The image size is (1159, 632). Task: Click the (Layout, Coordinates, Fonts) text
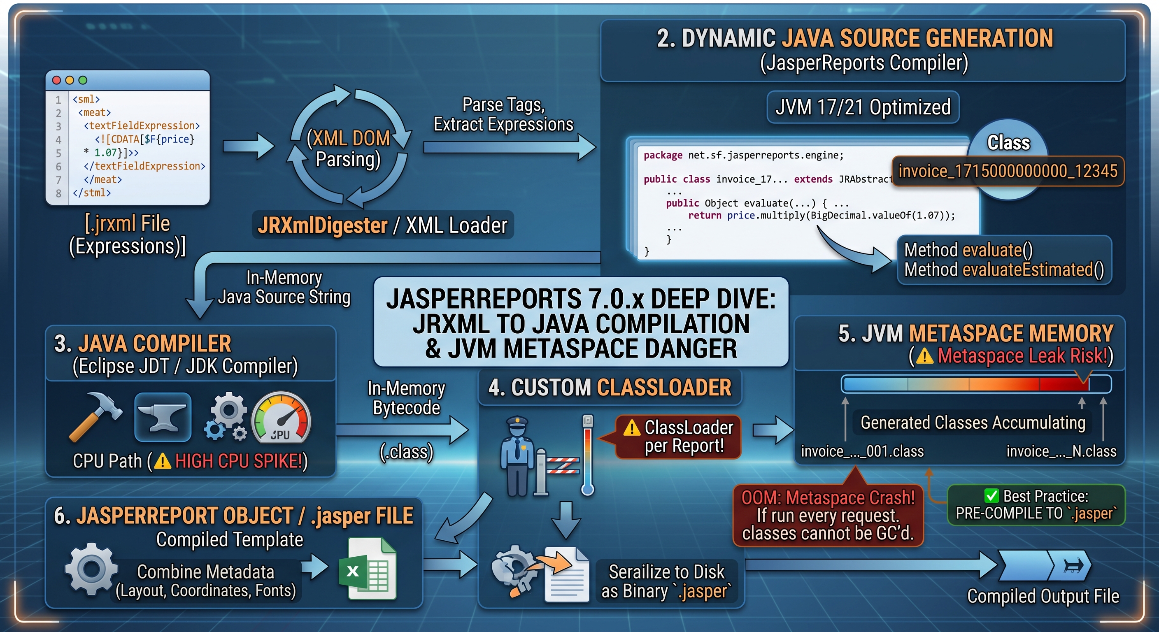tap(206, 591)
